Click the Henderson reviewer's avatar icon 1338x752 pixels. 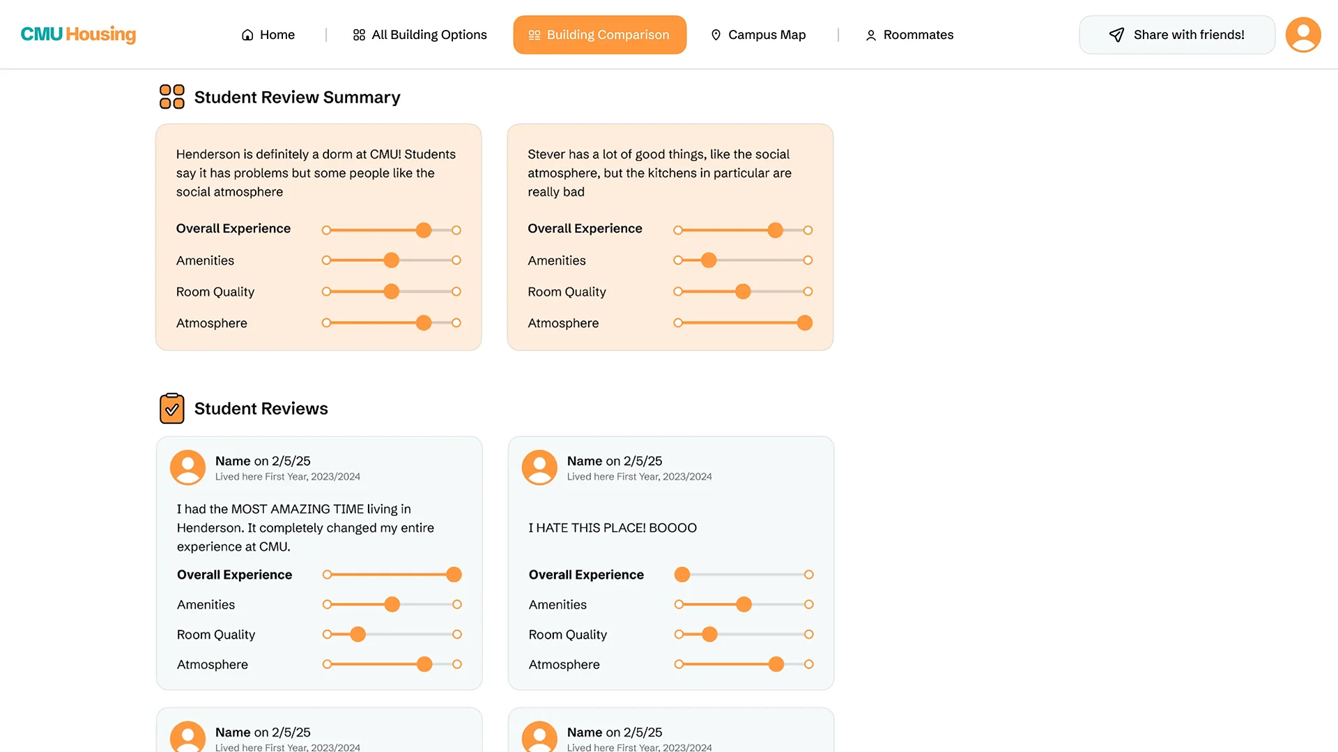click(187, 467)
